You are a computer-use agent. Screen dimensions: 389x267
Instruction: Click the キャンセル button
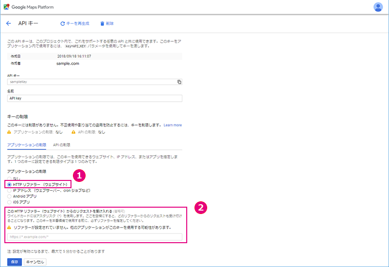click(x=35, y=262)
